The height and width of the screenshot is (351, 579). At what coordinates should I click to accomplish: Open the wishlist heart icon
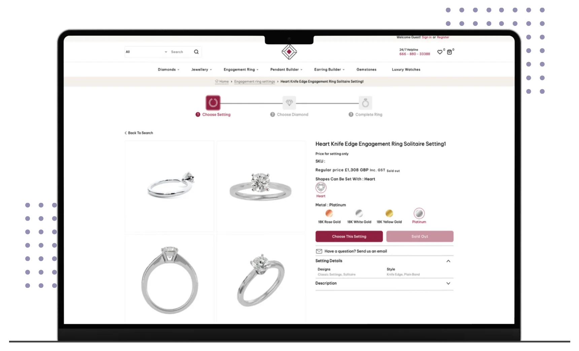click(440, 52)
